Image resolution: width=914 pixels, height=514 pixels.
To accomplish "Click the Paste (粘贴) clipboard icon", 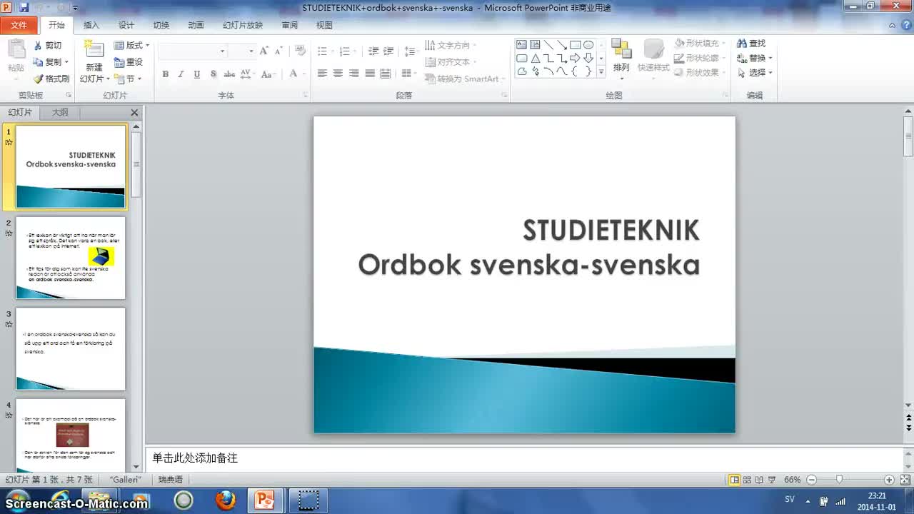I will point(16,50).
